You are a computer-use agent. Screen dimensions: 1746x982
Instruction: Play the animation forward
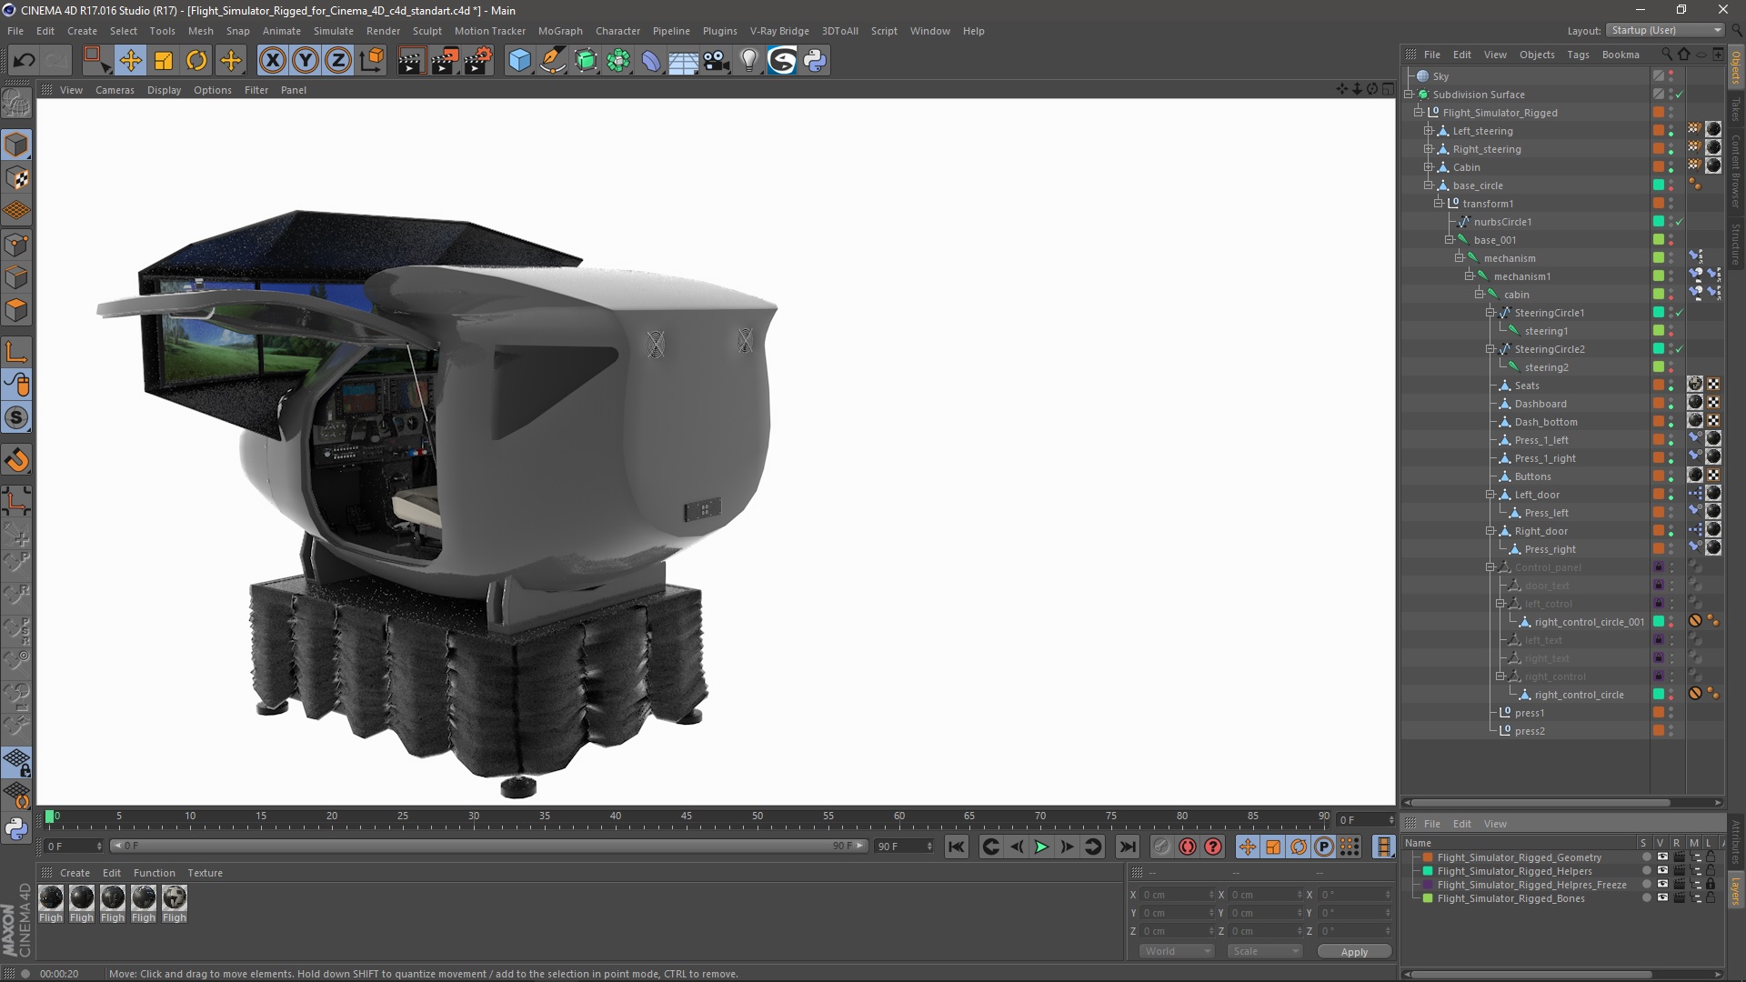pyautogui.click(x=1041, y=847)
